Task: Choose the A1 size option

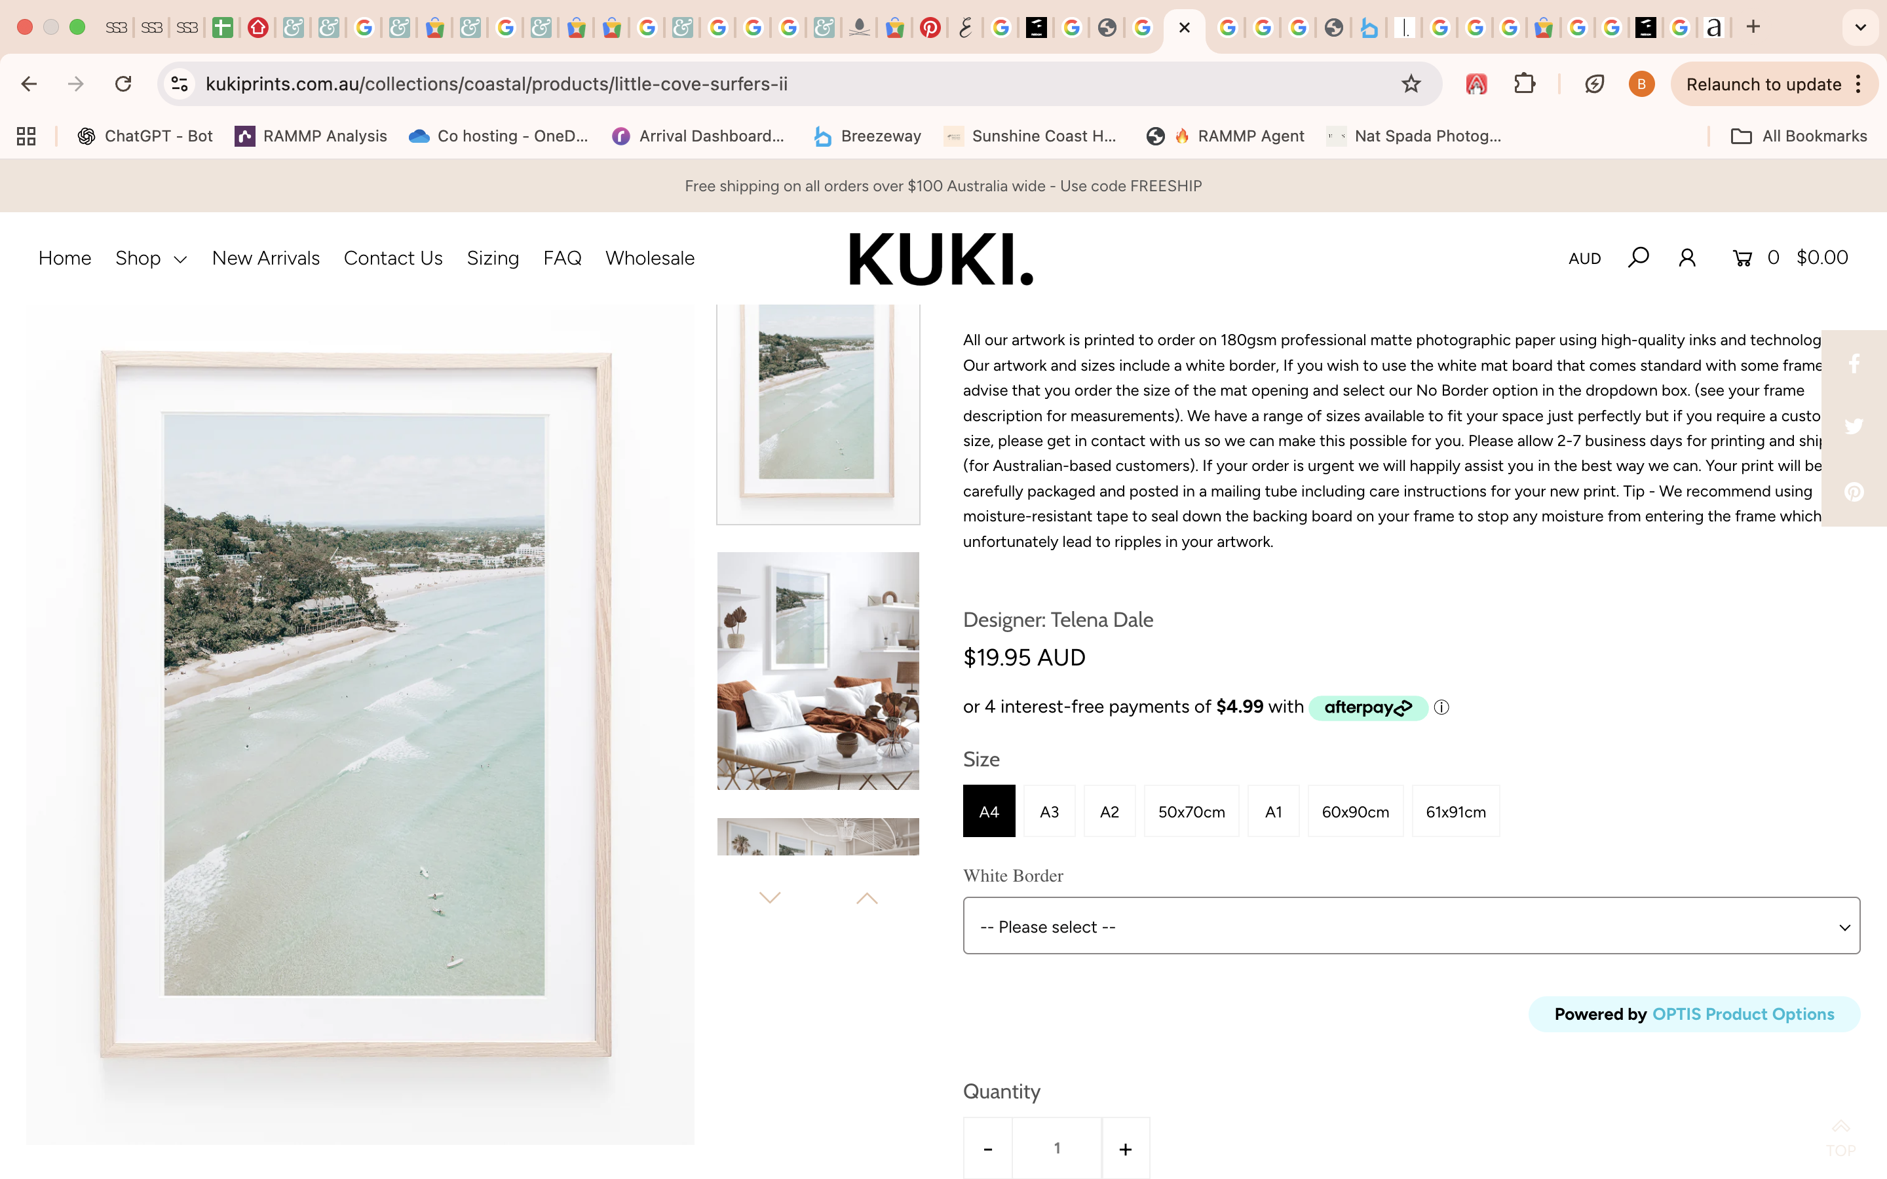Action: [1273, 812]
